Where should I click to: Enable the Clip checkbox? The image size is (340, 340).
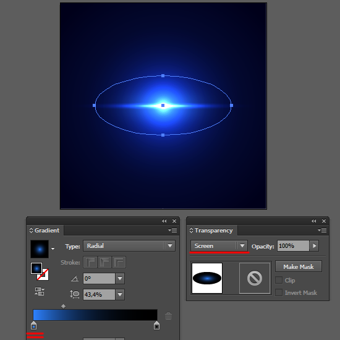pos(279,280)
